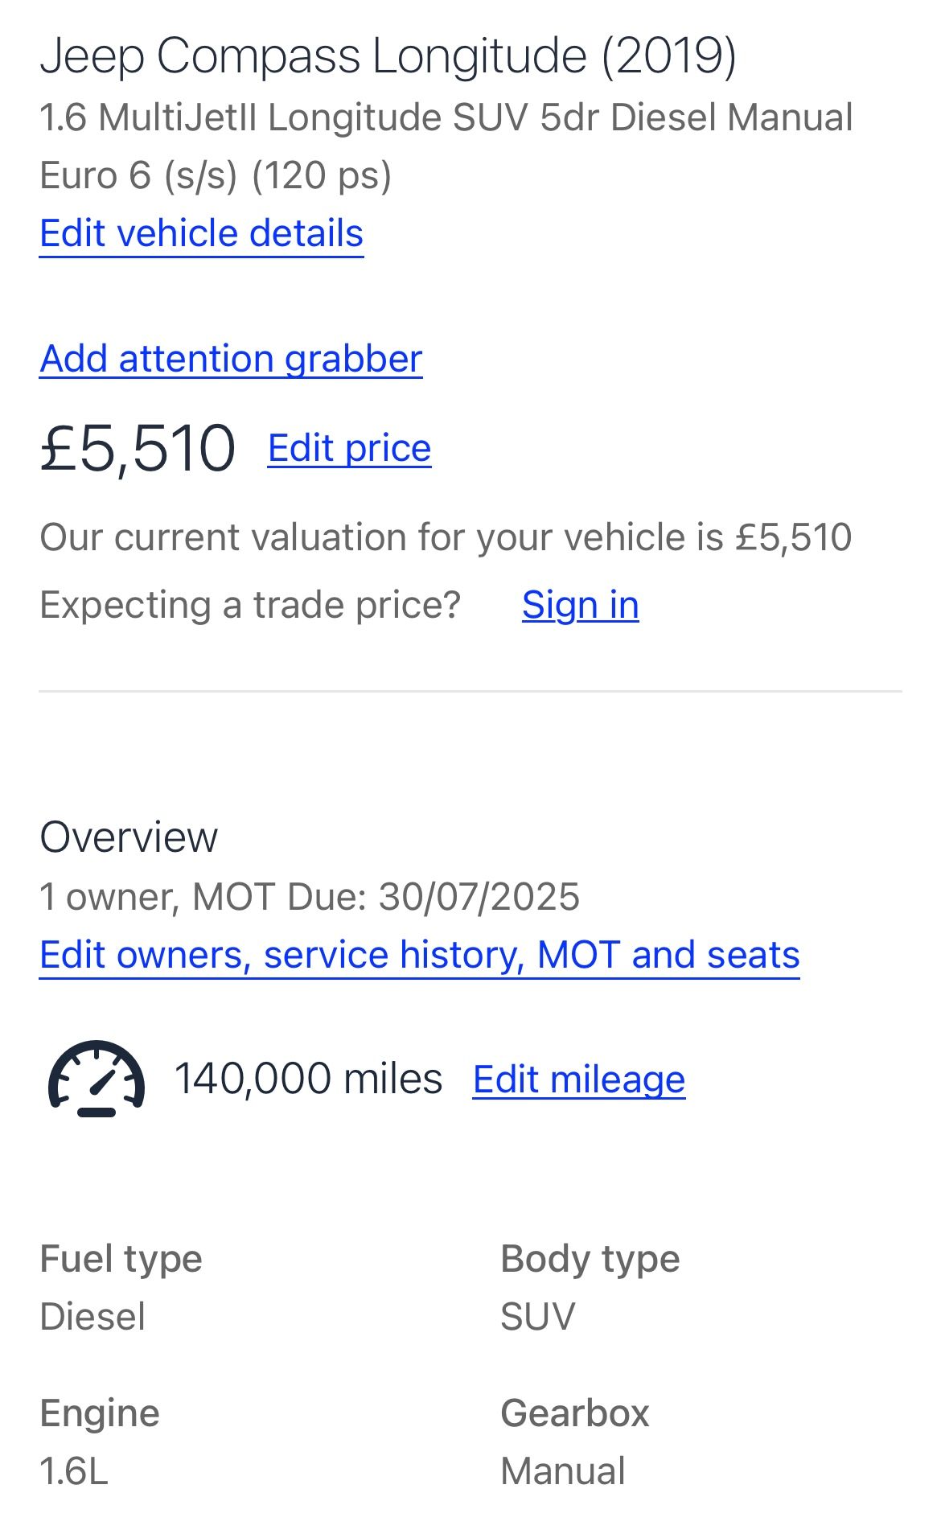Select the SUV body type value
941x1534 pixels.
coord(537,1317)
